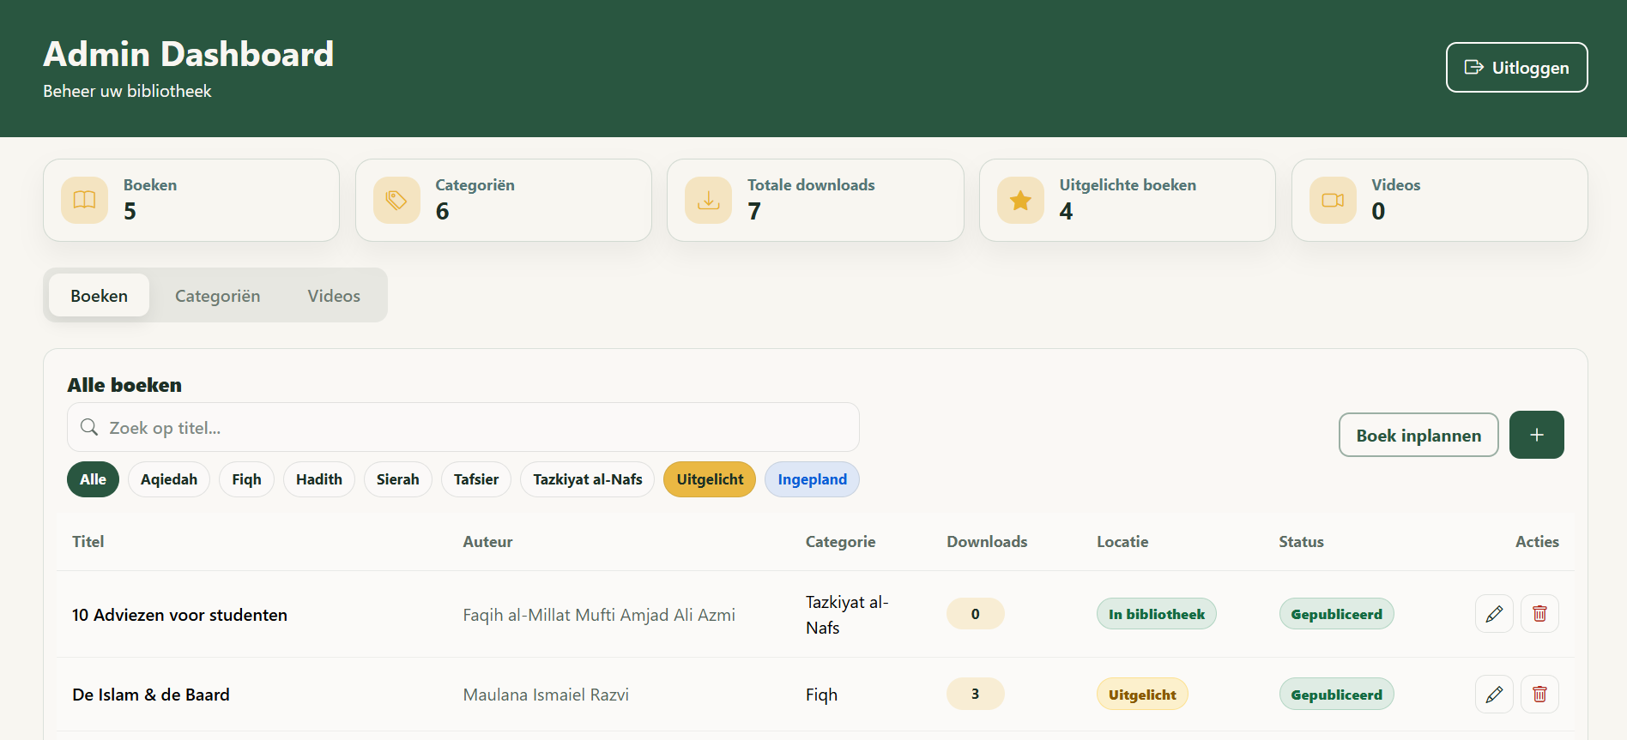Select title 10 Adviezen voor studenten

[179, 615]
